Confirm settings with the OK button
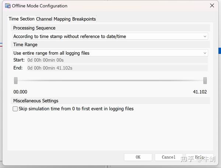 [x=138, y=157]
